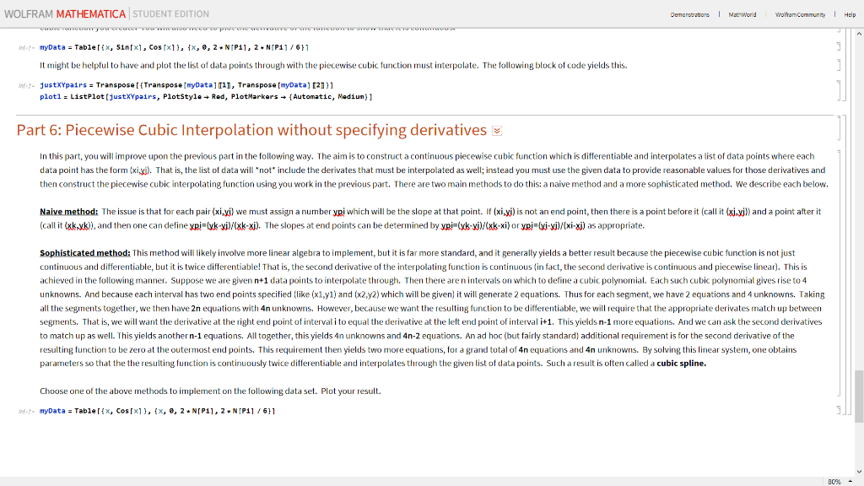Visit MathWorld from the header

click(741, 14)
